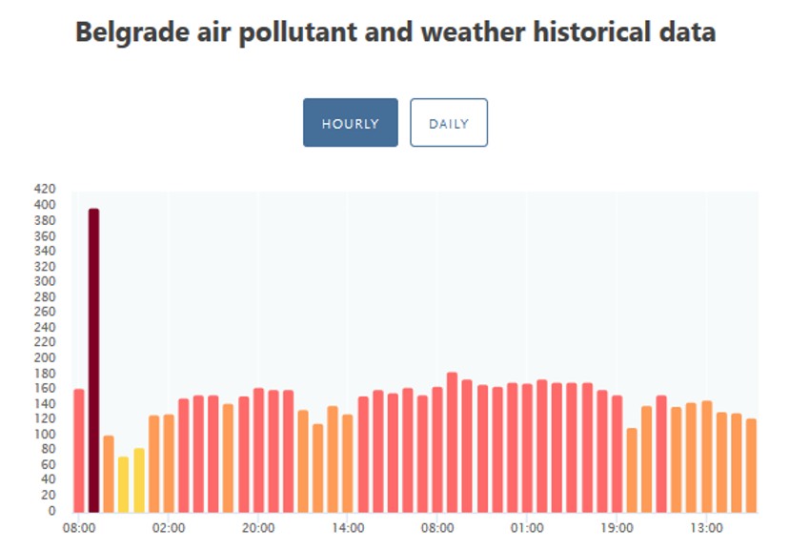This screenshot has width=810, height=549.
Task: Click the leftmost 08:00 x-axis label
Action: [78, 527]
